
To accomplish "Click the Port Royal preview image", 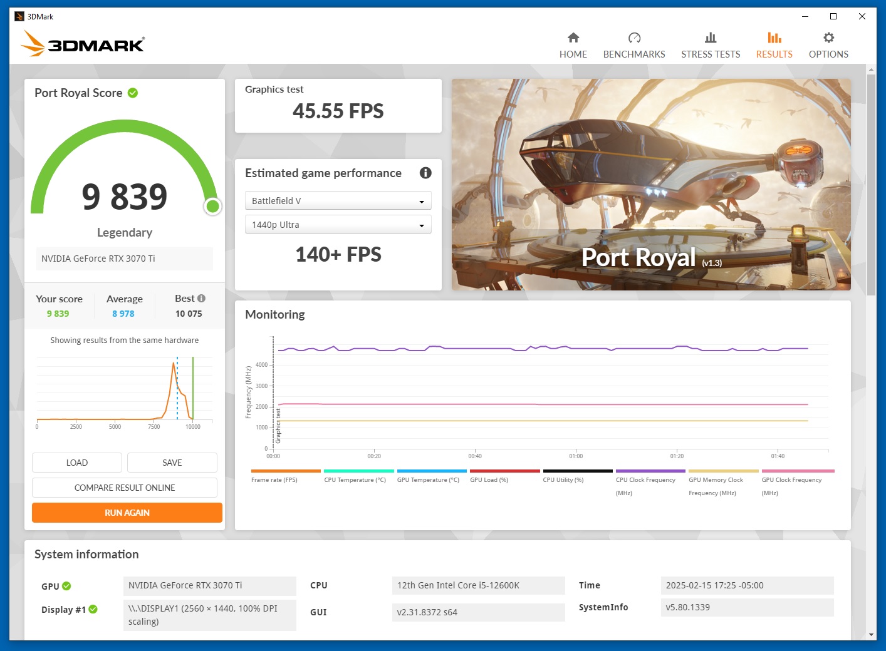I will [651, 185].
